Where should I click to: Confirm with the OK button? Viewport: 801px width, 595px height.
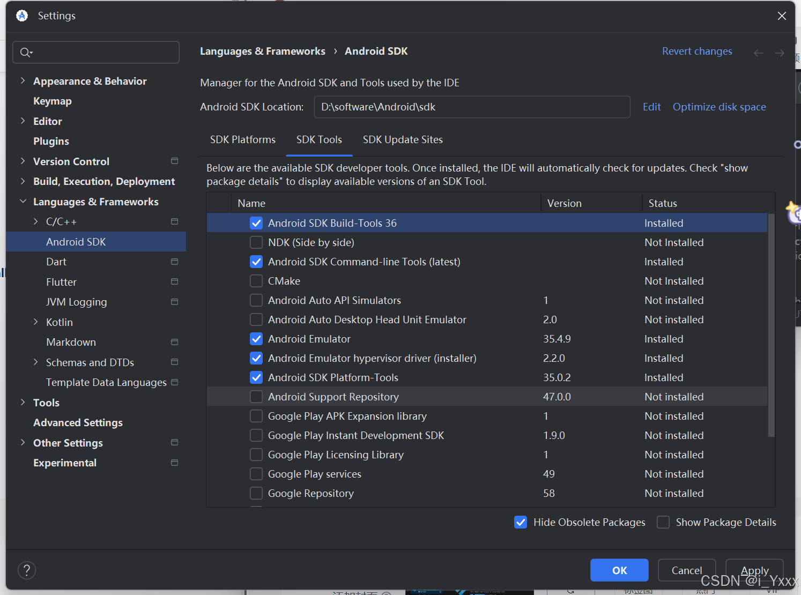pyautogui.click(x=619, y=570)
